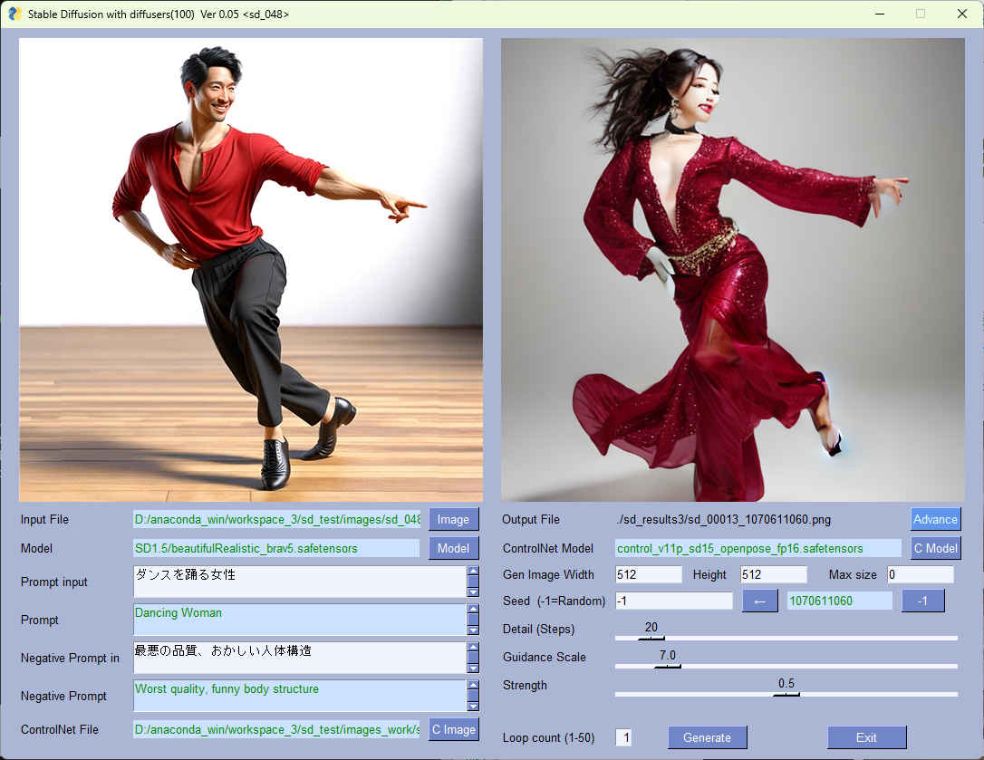
Task: Open the Image file chooser button
Action: [x=453, y=519]
